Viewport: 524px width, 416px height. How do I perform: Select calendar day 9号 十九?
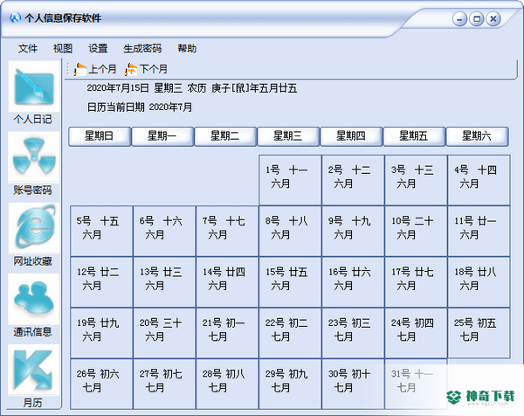353,231
